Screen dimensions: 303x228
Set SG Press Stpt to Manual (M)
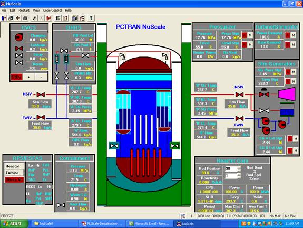coord(294,72)
